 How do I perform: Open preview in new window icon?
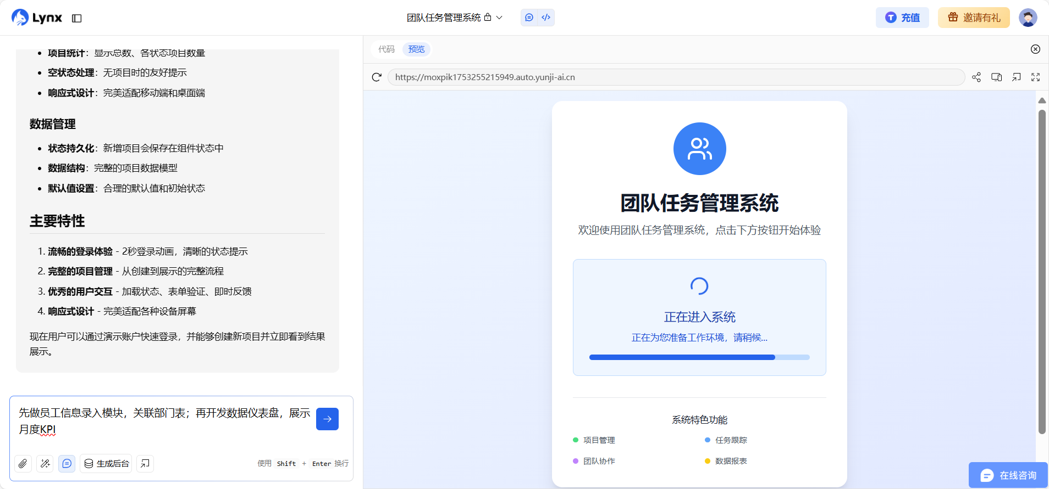click(1017, 77)
